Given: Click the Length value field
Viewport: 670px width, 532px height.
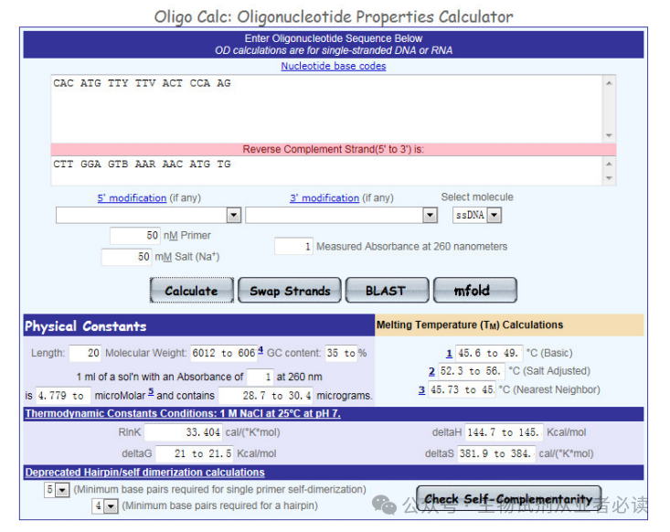Looking at the screenshot, I should [85, 353].
